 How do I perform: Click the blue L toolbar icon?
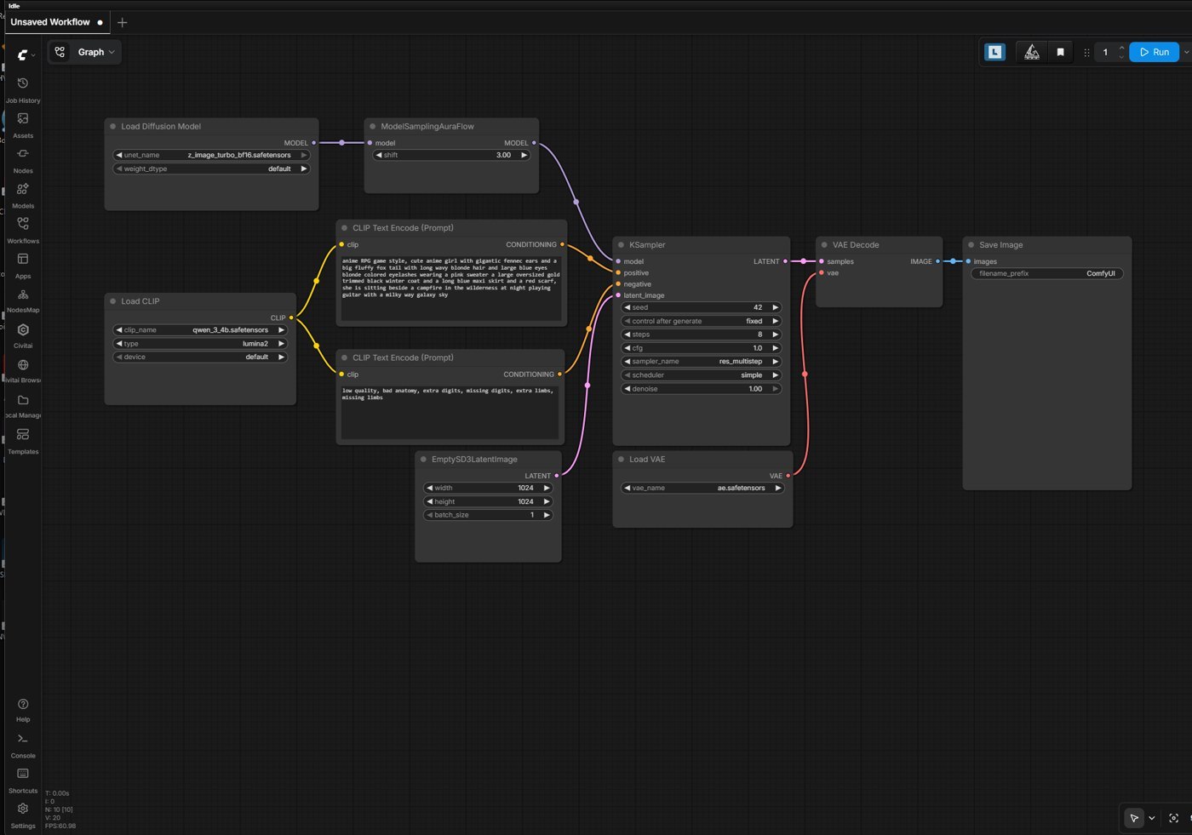[994, 52]
